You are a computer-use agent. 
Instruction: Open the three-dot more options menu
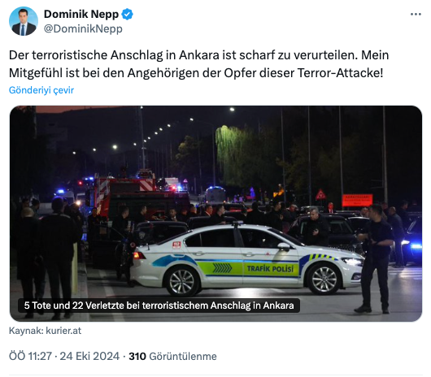pyautogui.click(x=416, y=15)
